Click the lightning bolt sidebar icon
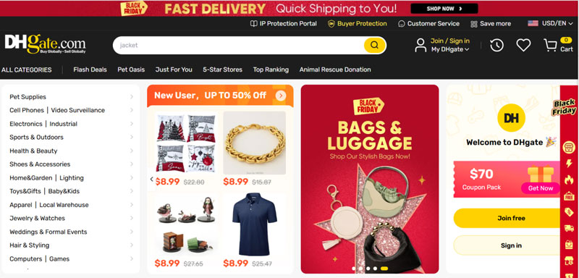Screen dimensions: 579x278 pyautogui.click(x=569, y=164)
